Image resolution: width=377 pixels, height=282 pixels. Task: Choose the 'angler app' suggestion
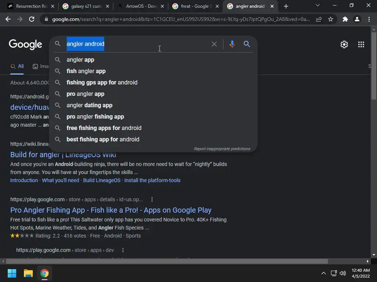[153, 60]
